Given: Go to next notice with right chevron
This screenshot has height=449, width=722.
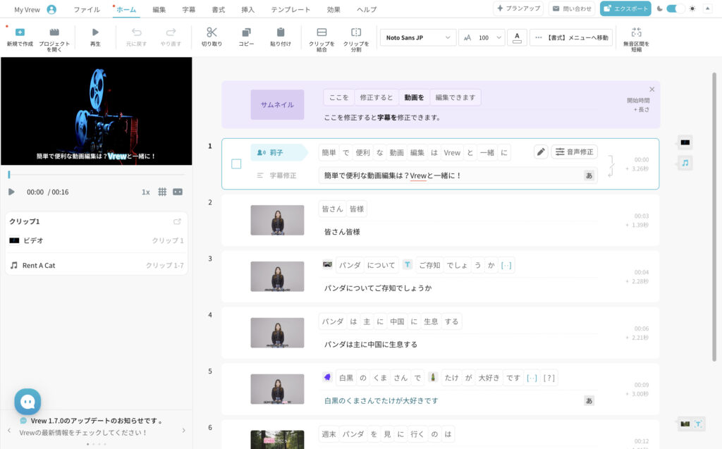Looking at the screenshot, I should tap(184, 430).
